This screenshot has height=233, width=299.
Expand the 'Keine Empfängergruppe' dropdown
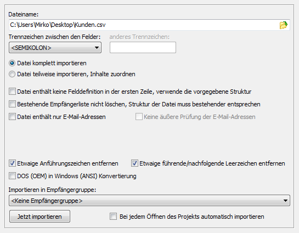149,201
